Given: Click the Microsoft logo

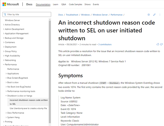Looking at the screenshot, I should 11,4.
